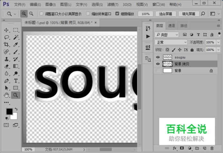
Task: Select the Clone Stamp tool
Action: (x=6, y=59)
